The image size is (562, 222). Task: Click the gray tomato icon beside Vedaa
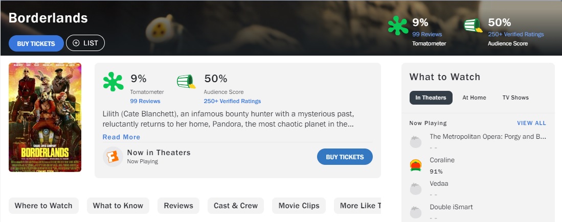(x=416, y=188)
